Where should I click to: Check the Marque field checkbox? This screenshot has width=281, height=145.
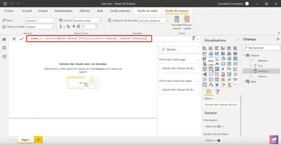(251, 61)
